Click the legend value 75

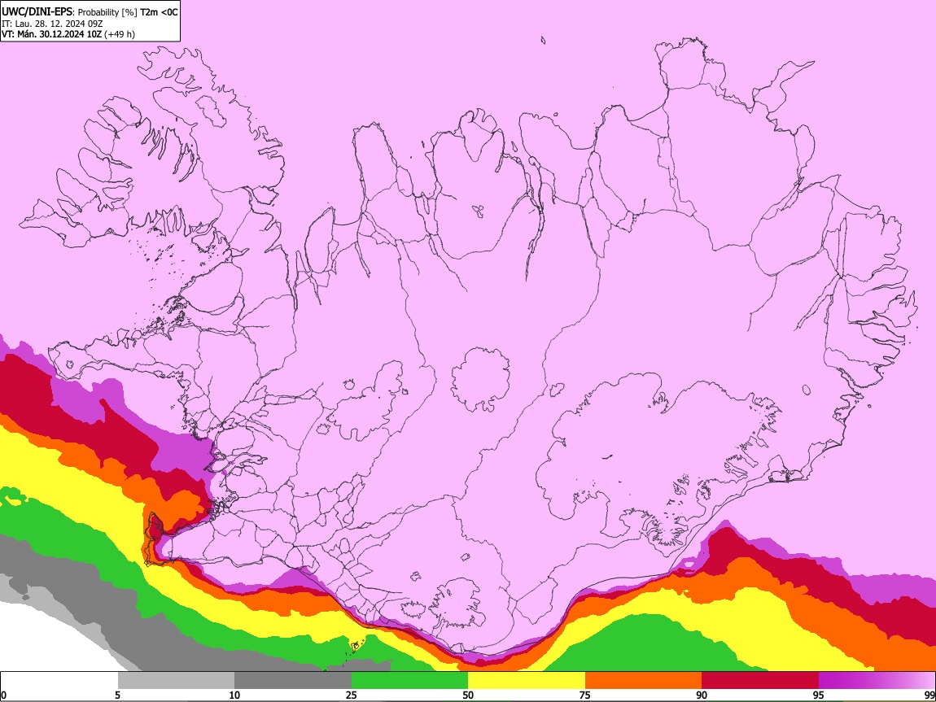click(585, 695)
